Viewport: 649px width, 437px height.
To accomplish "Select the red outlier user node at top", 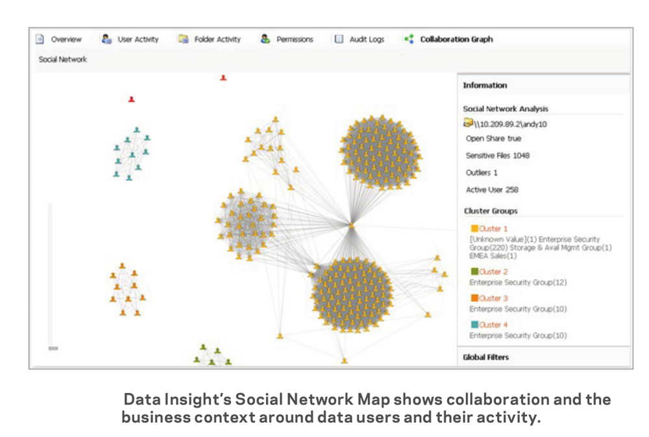I will (223, 78).
